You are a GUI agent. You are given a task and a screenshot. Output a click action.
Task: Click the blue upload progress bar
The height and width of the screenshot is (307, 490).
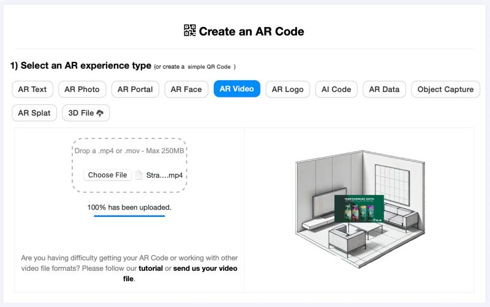(129, 216)
